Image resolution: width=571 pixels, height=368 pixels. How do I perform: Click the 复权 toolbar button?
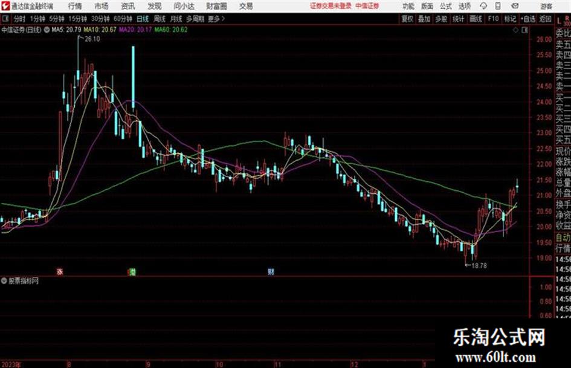[x=407, y=19]
